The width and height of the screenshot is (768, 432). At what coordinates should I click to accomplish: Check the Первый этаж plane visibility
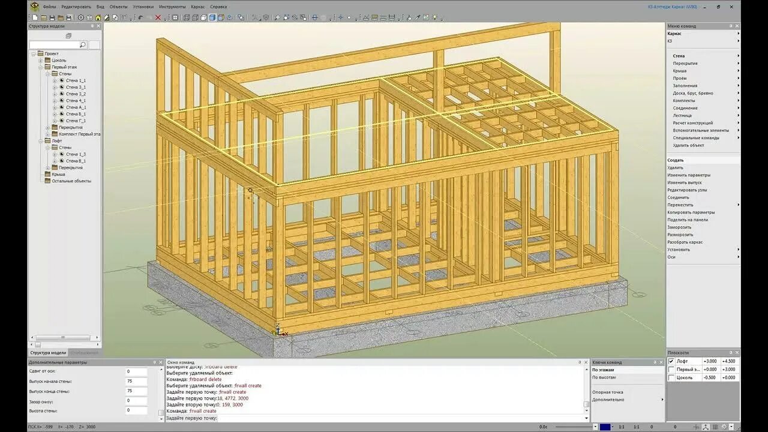tap(672, 369)
